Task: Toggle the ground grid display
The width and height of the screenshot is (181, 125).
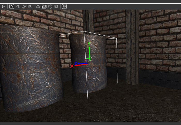Action: [38, 6]
